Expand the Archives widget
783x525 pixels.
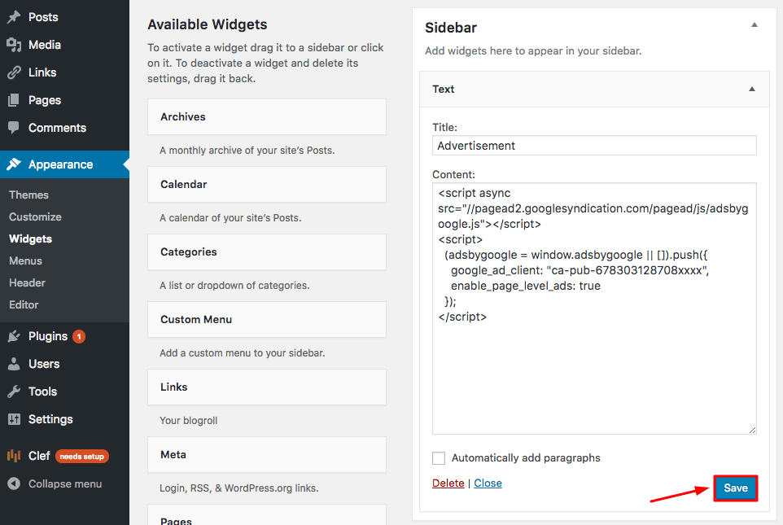click(x=266, y=116)
